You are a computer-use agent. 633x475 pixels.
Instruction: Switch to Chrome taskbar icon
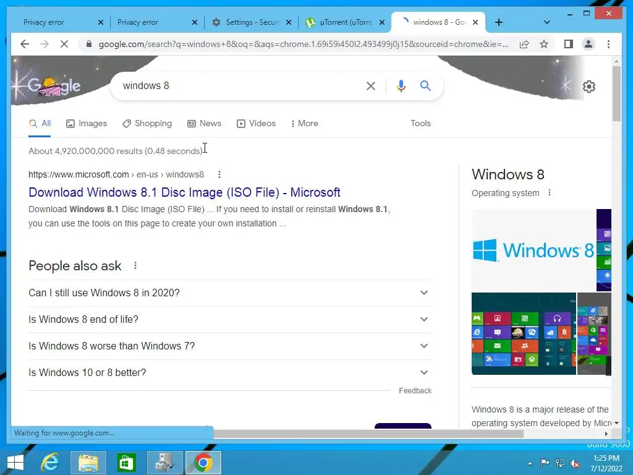[203, 463]
